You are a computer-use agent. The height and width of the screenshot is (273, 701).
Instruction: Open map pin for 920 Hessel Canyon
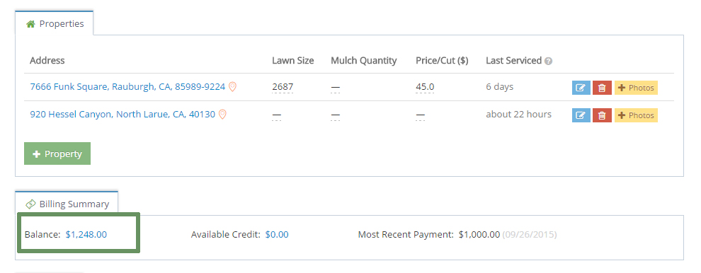222,115
